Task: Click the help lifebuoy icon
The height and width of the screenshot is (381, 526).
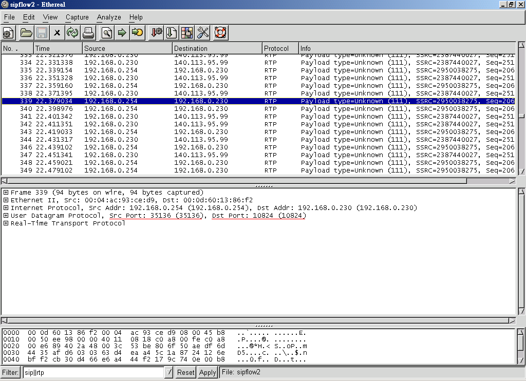Action: pos(220,33)
